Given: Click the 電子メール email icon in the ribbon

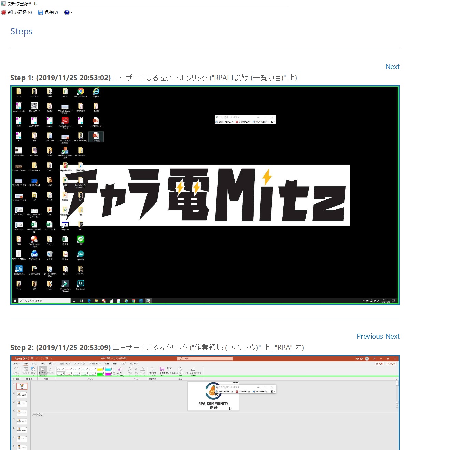Looking at the screenshot, I should 169,369.
